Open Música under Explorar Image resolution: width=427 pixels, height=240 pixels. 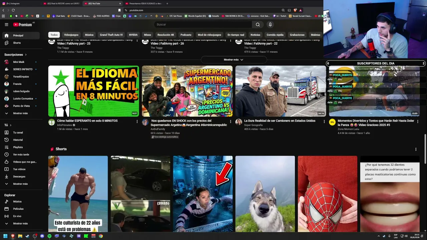tap(17, 202)
